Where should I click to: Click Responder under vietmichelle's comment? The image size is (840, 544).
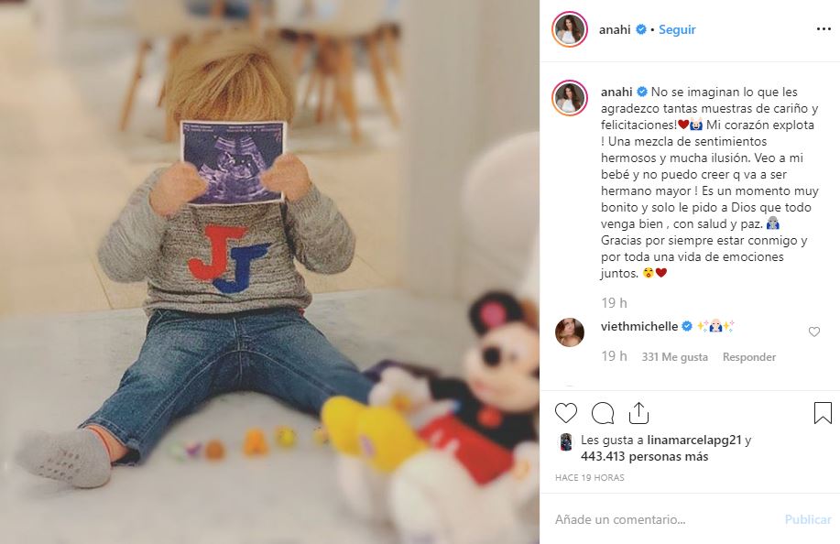[749, 356]
